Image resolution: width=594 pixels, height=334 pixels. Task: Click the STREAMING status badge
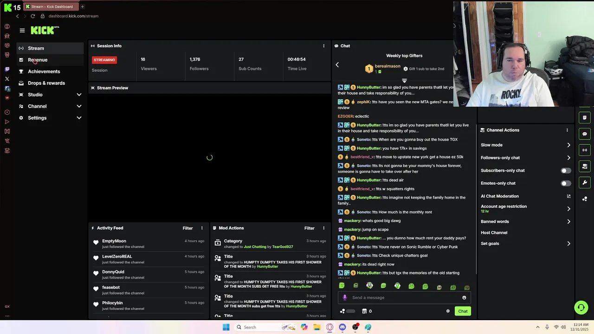pyautogui.click(x=104, y=60)
